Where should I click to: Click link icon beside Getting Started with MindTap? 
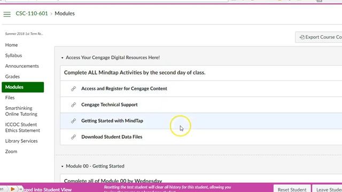(x=74, y=121)
